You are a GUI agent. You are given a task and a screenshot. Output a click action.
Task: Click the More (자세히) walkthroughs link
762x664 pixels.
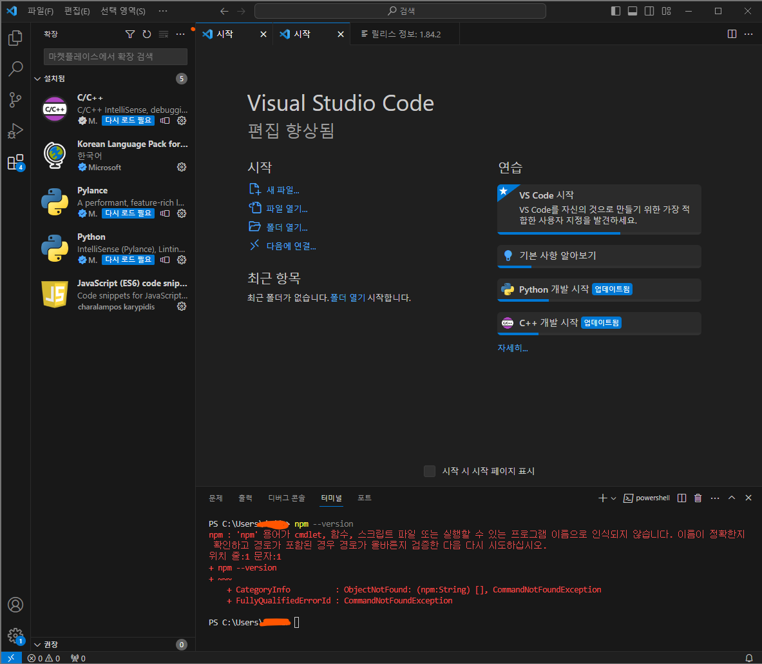[513, 348]
